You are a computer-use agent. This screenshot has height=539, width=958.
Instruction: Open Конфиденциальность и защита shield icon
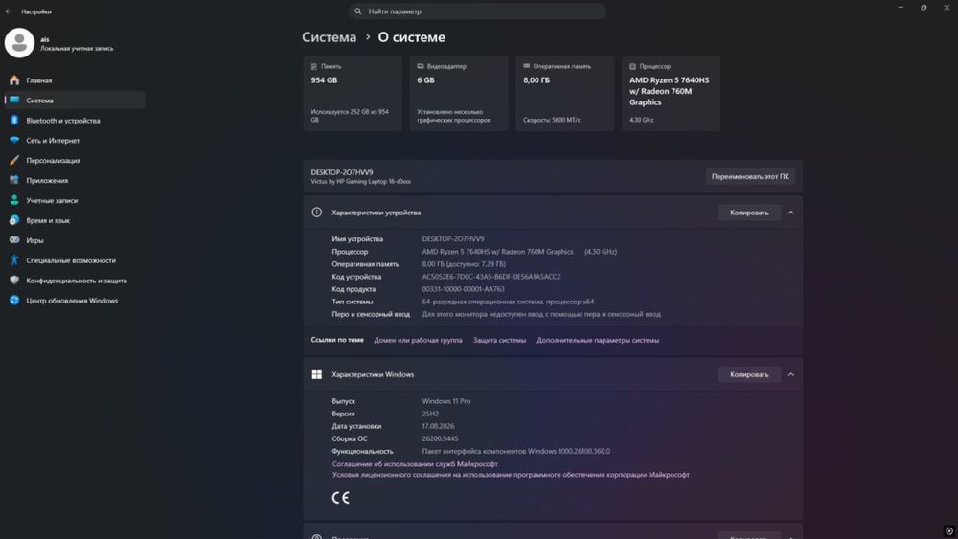(14, 281)
